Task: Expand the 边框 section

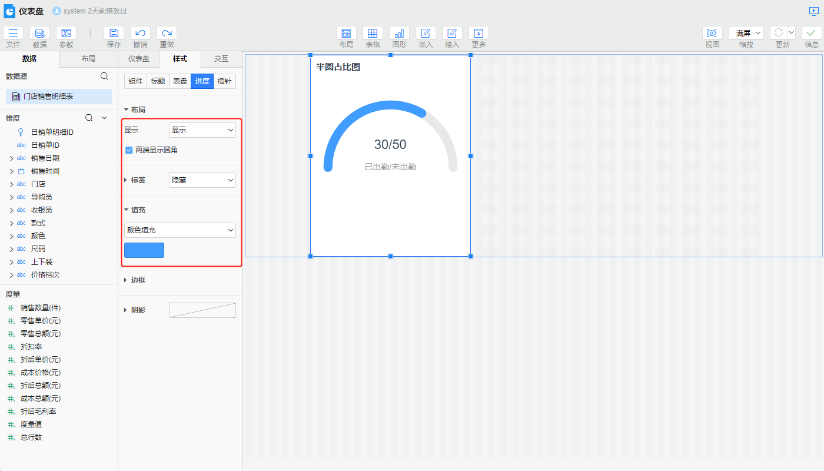Action: 138,280
